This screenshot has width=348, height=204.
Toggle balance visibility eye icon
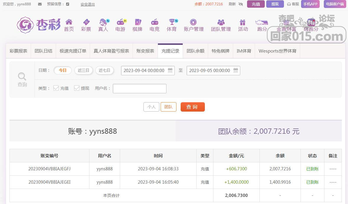click(x=241, y=4)
